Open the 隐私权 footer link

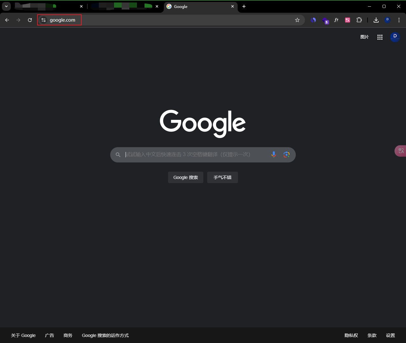(x=351, y=335)
